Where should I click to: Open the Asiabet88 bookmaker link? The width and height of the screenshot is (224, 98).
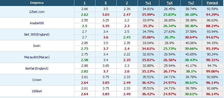(x=37, y=23)
